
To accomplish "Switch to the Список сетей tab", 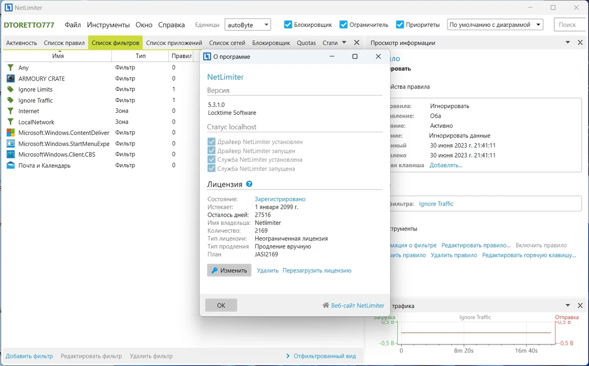I will (227, 43).
